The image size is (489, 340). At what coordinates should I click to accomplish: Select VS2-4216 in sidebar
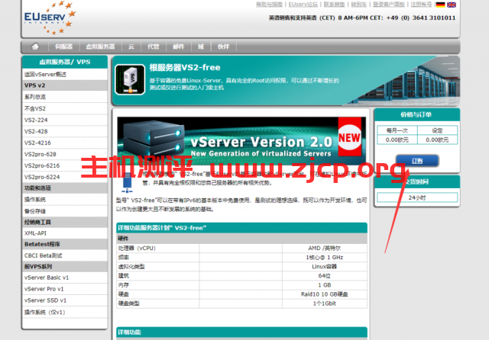click(37, 143)
